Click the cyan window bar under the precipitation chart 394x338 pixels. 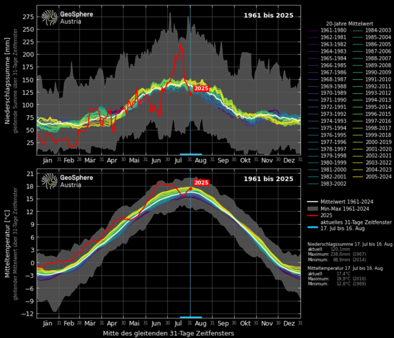click(192, 154)
